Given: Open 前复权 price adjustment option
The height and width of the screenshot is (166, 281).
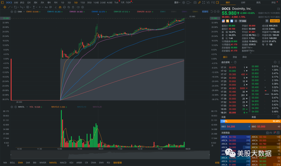Looking at the screenshot, I should (205, 12).
